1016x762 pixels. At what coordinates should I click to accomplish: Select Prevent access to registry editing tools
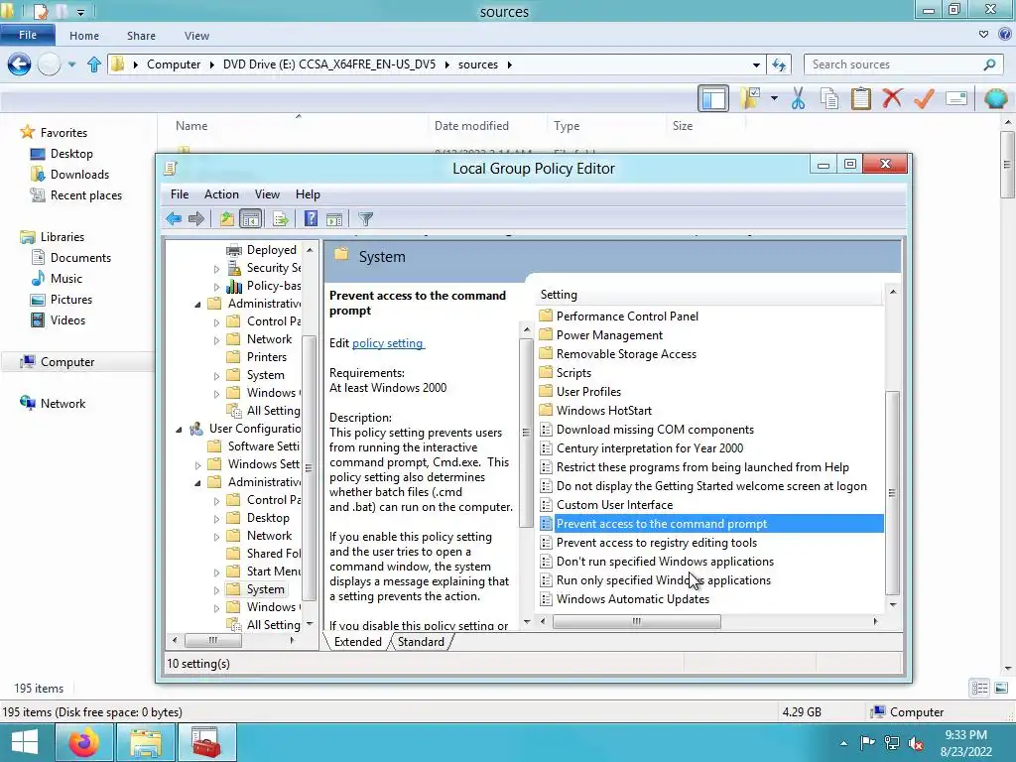tap(657, 543)
